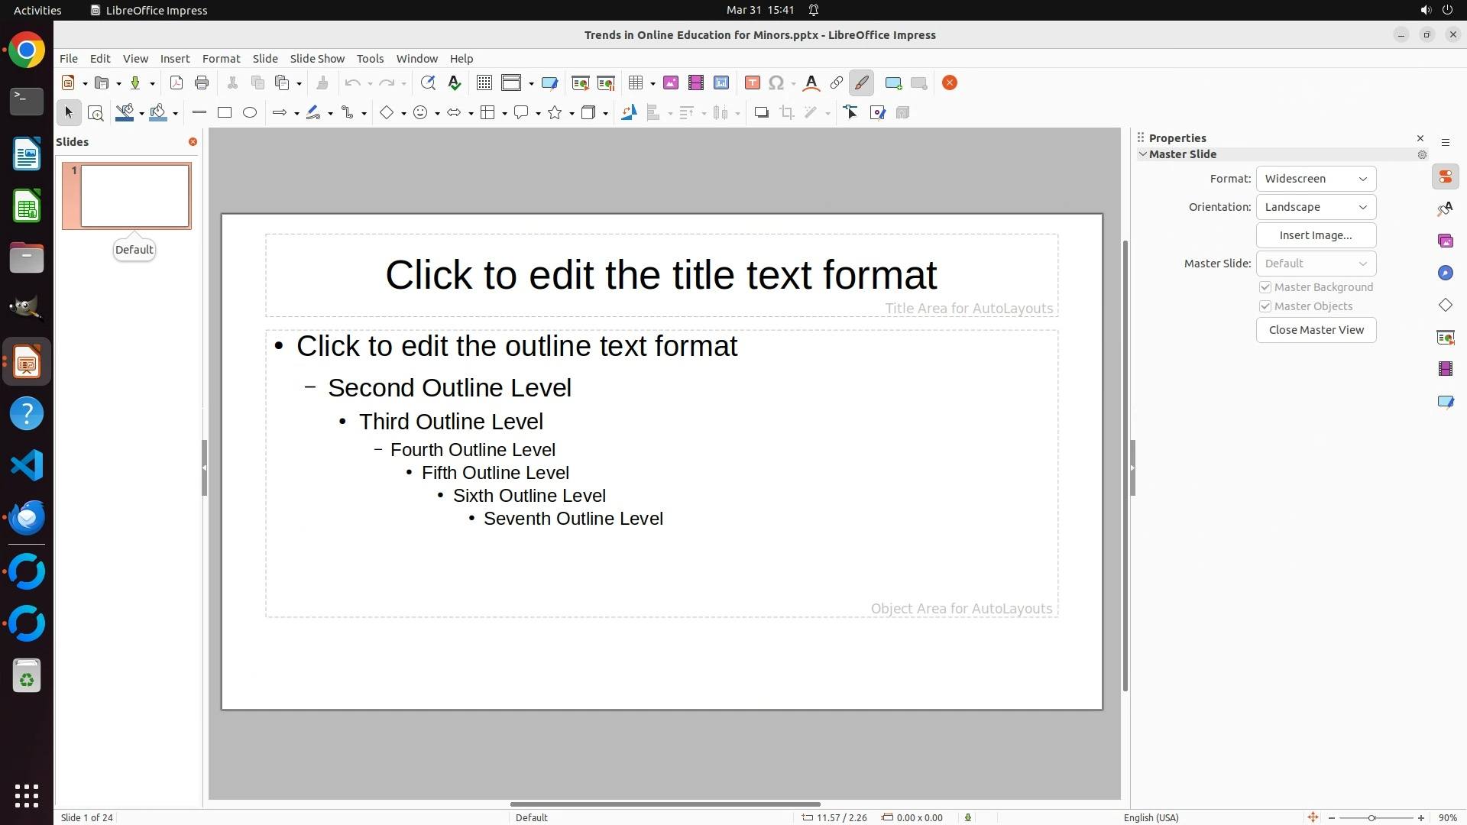
Task: Toggle the Shadow button in the toolbar
Action: (761, 113)
